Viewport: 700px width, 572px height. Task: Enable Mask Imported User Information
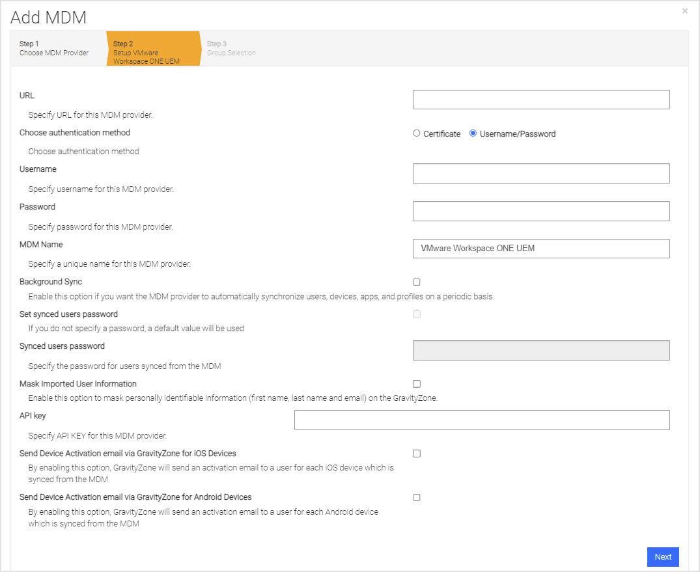point(416,383)
